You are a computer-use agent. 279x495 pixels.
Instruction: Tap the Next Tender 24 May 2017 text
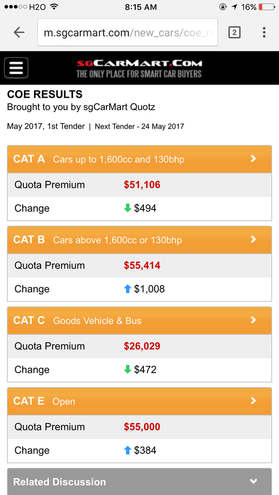139,127
